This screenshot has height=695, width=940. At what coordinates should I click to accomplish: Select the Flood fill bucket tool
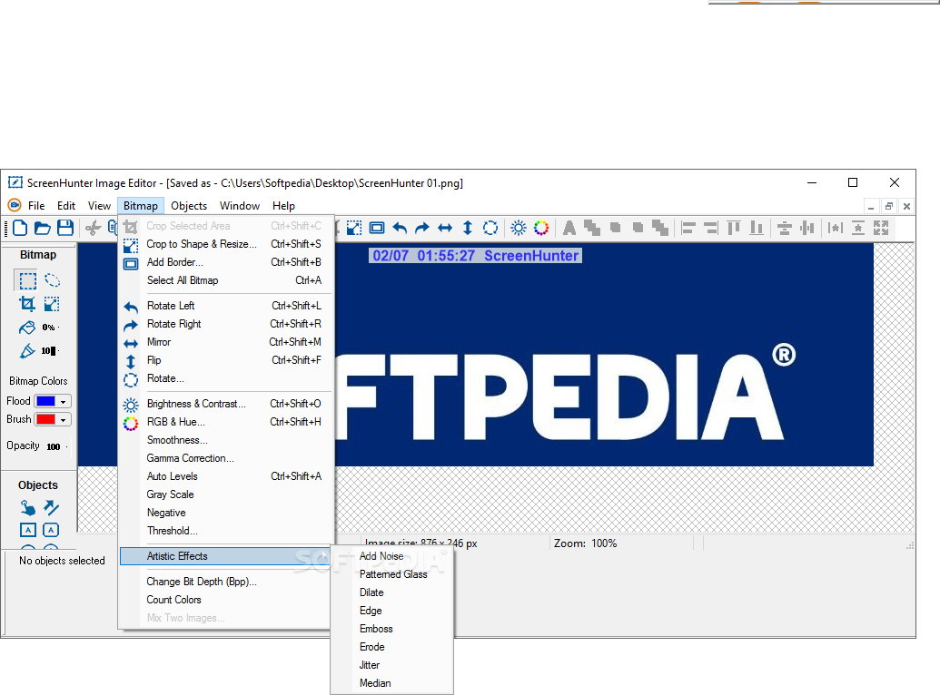pos(27,328)
